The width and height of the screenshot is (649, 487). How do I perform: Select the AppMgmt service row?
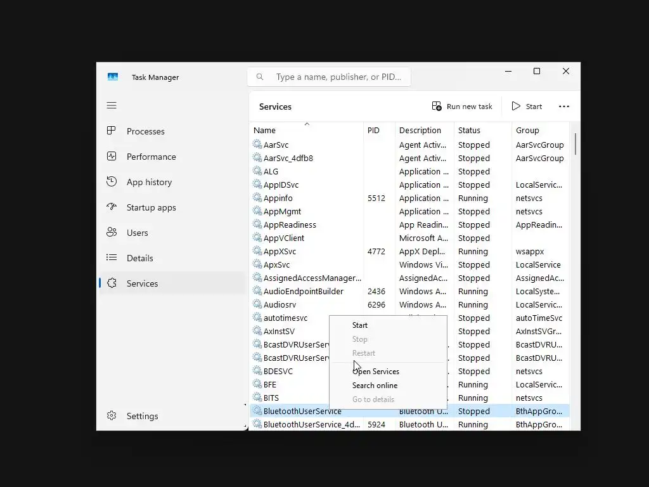409,211
